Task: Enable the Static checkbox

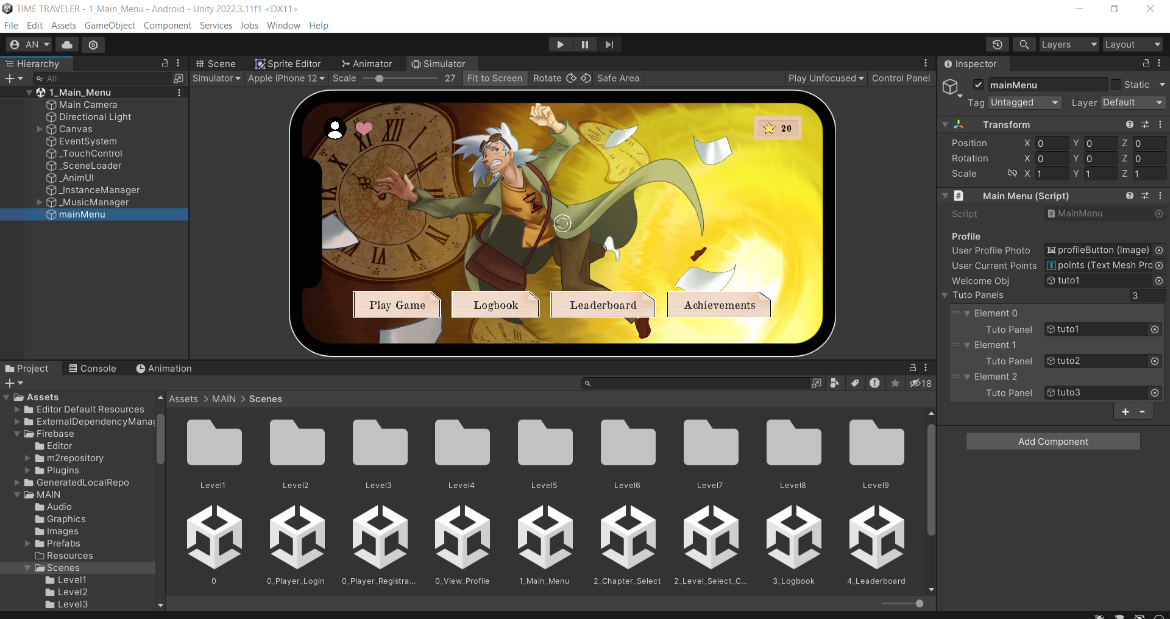Action: tap(1116, 85)
